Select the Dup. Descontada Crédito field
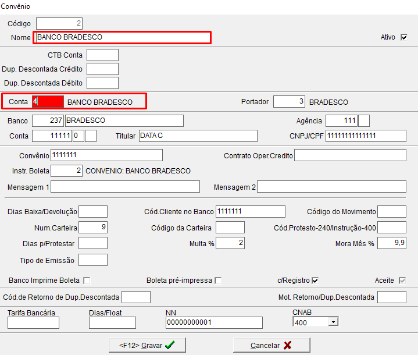Screen dimensions: 418x355 tap(103, 69)
